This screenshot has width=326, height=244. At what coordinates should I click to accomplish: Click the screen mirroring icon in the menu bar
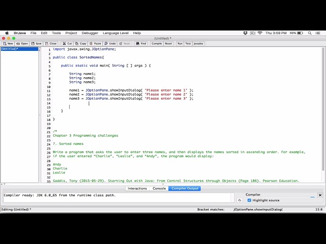pos(253,33)
